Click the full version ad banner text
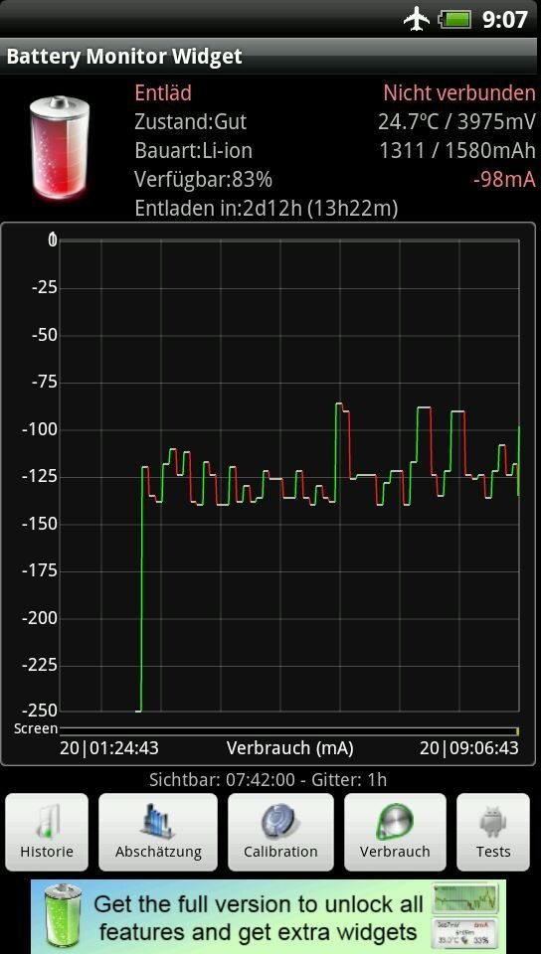 point(258,917)
